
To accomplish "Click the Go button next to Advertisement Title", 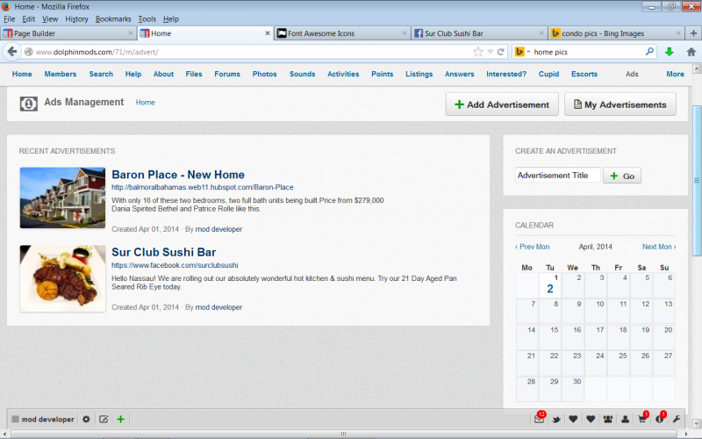I will [622, 176].
